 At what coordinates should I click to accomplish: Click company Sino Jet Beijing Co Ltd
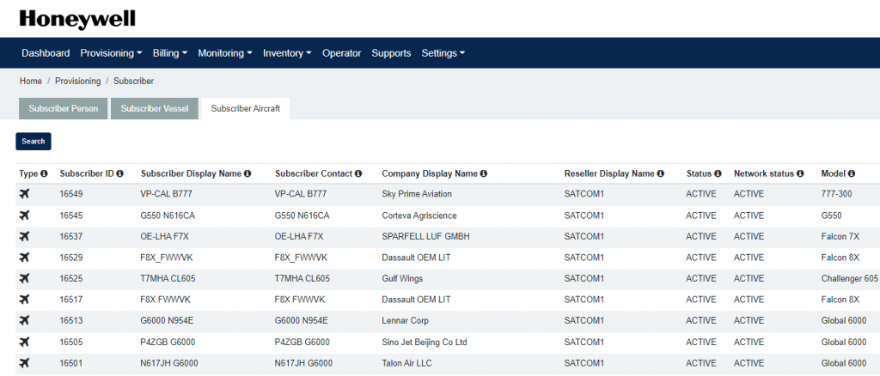click(x=425, y=342)
